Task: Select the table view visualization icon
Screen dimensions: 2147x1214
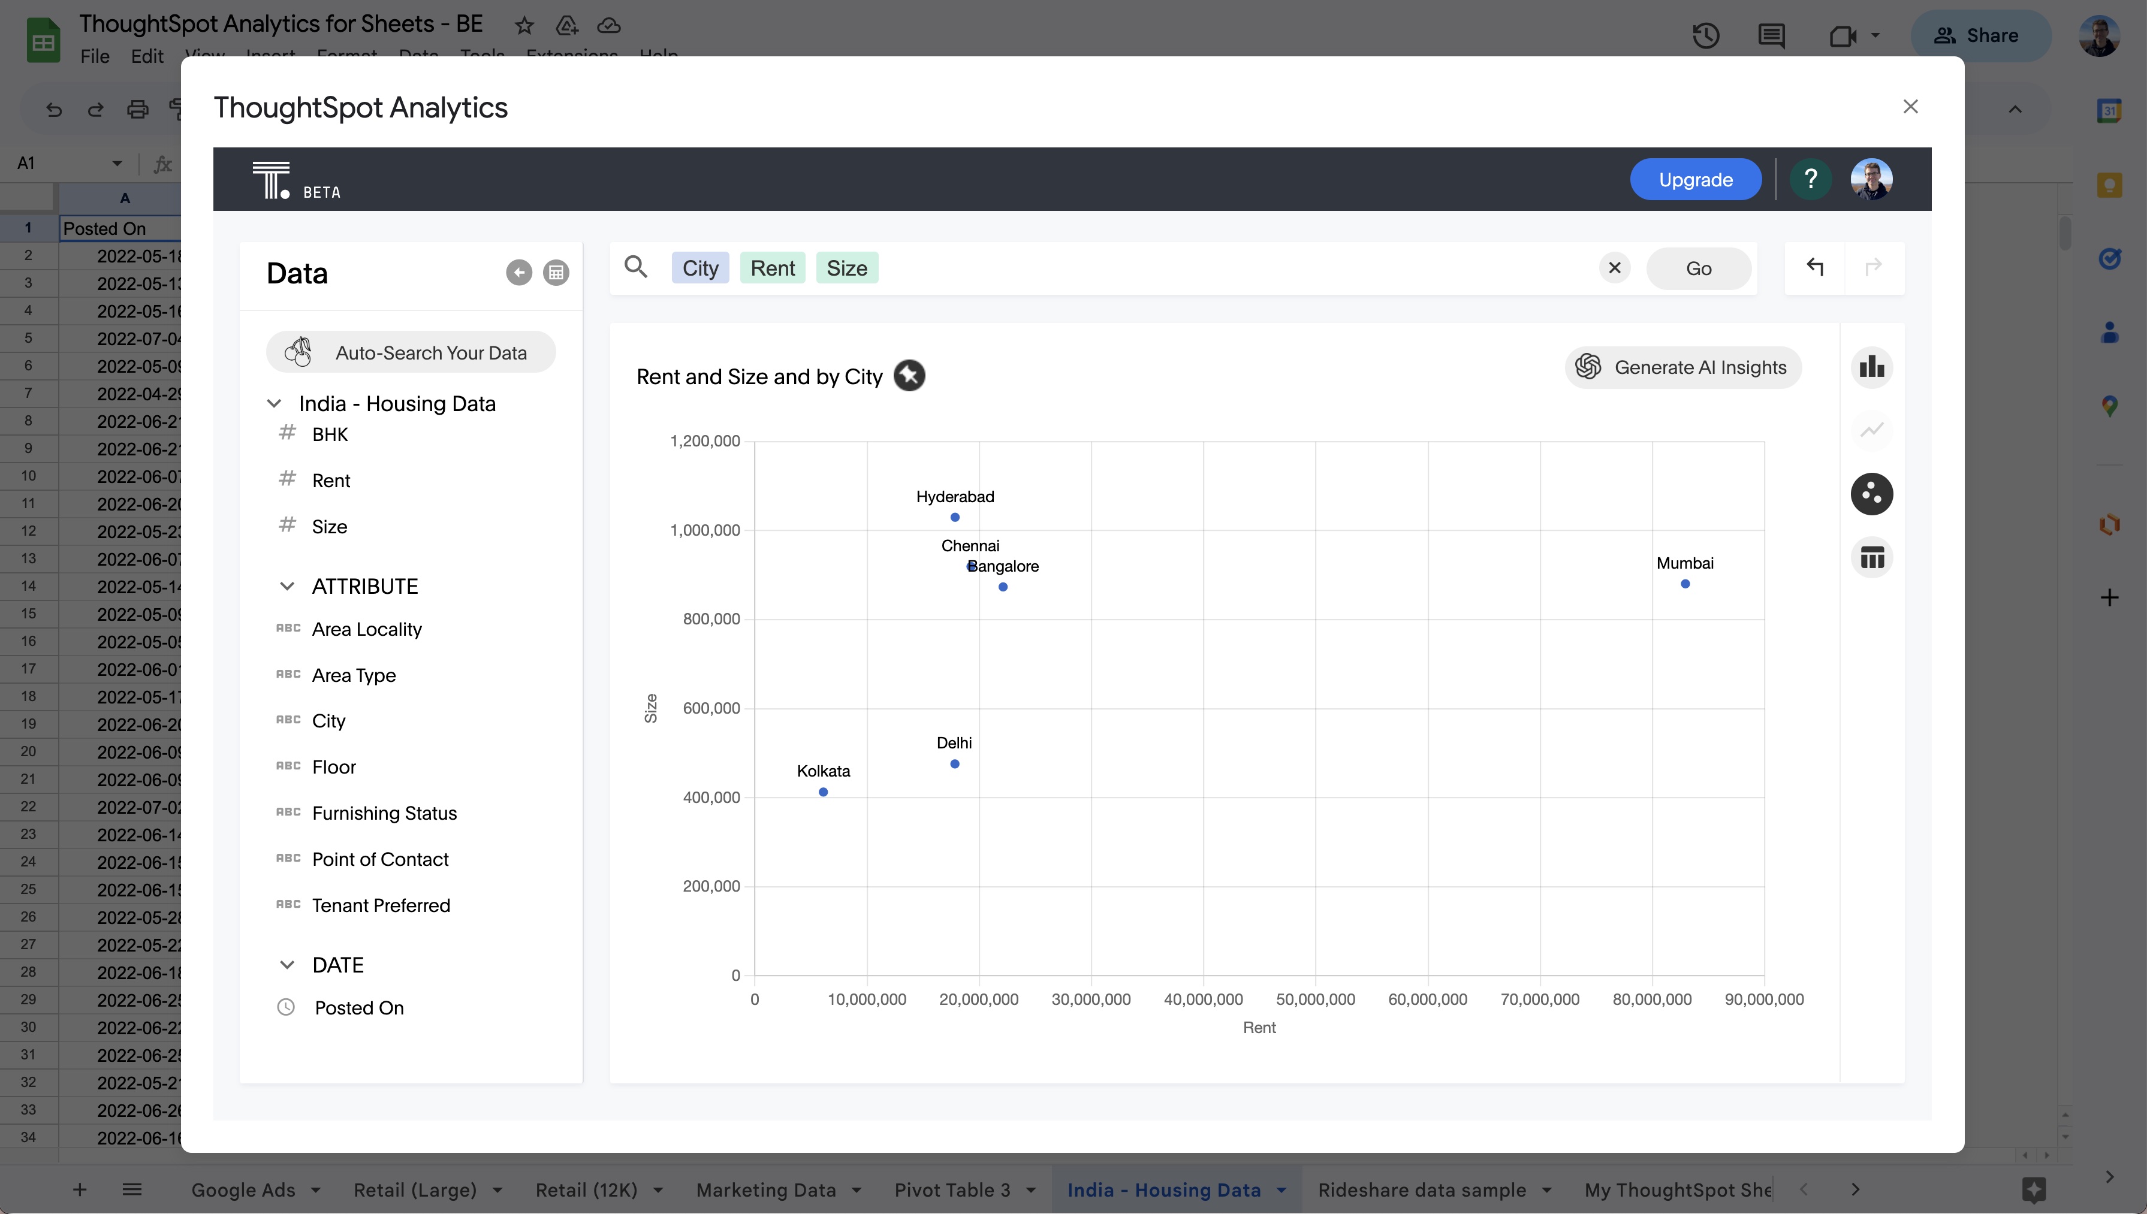Action: [x=1872, y=557]
